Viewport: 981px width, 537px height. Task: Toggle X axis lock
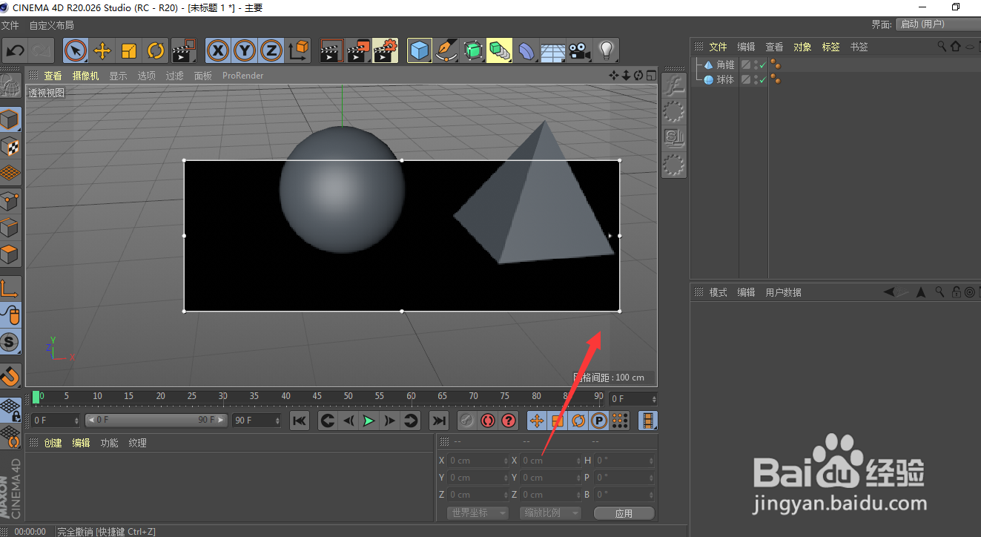point(218,50)
